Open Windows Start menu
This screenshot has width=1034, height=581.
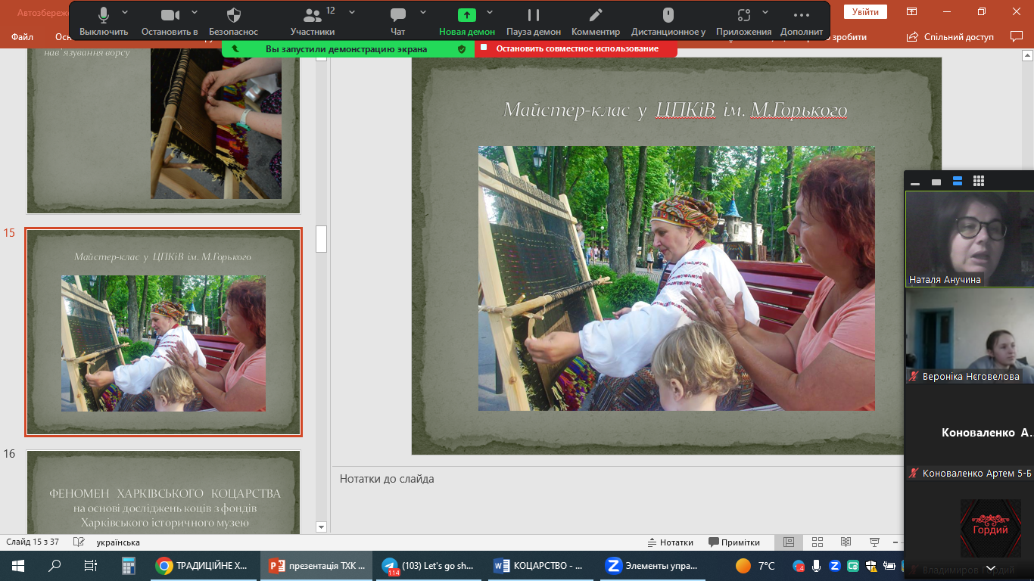point(18,565)
